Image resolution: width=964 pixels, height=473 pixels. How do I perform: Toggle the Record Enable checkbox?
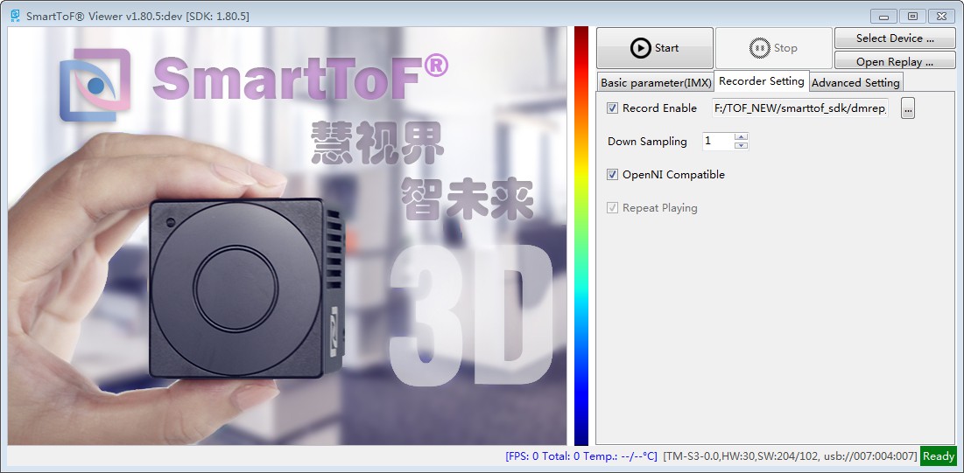612,108
